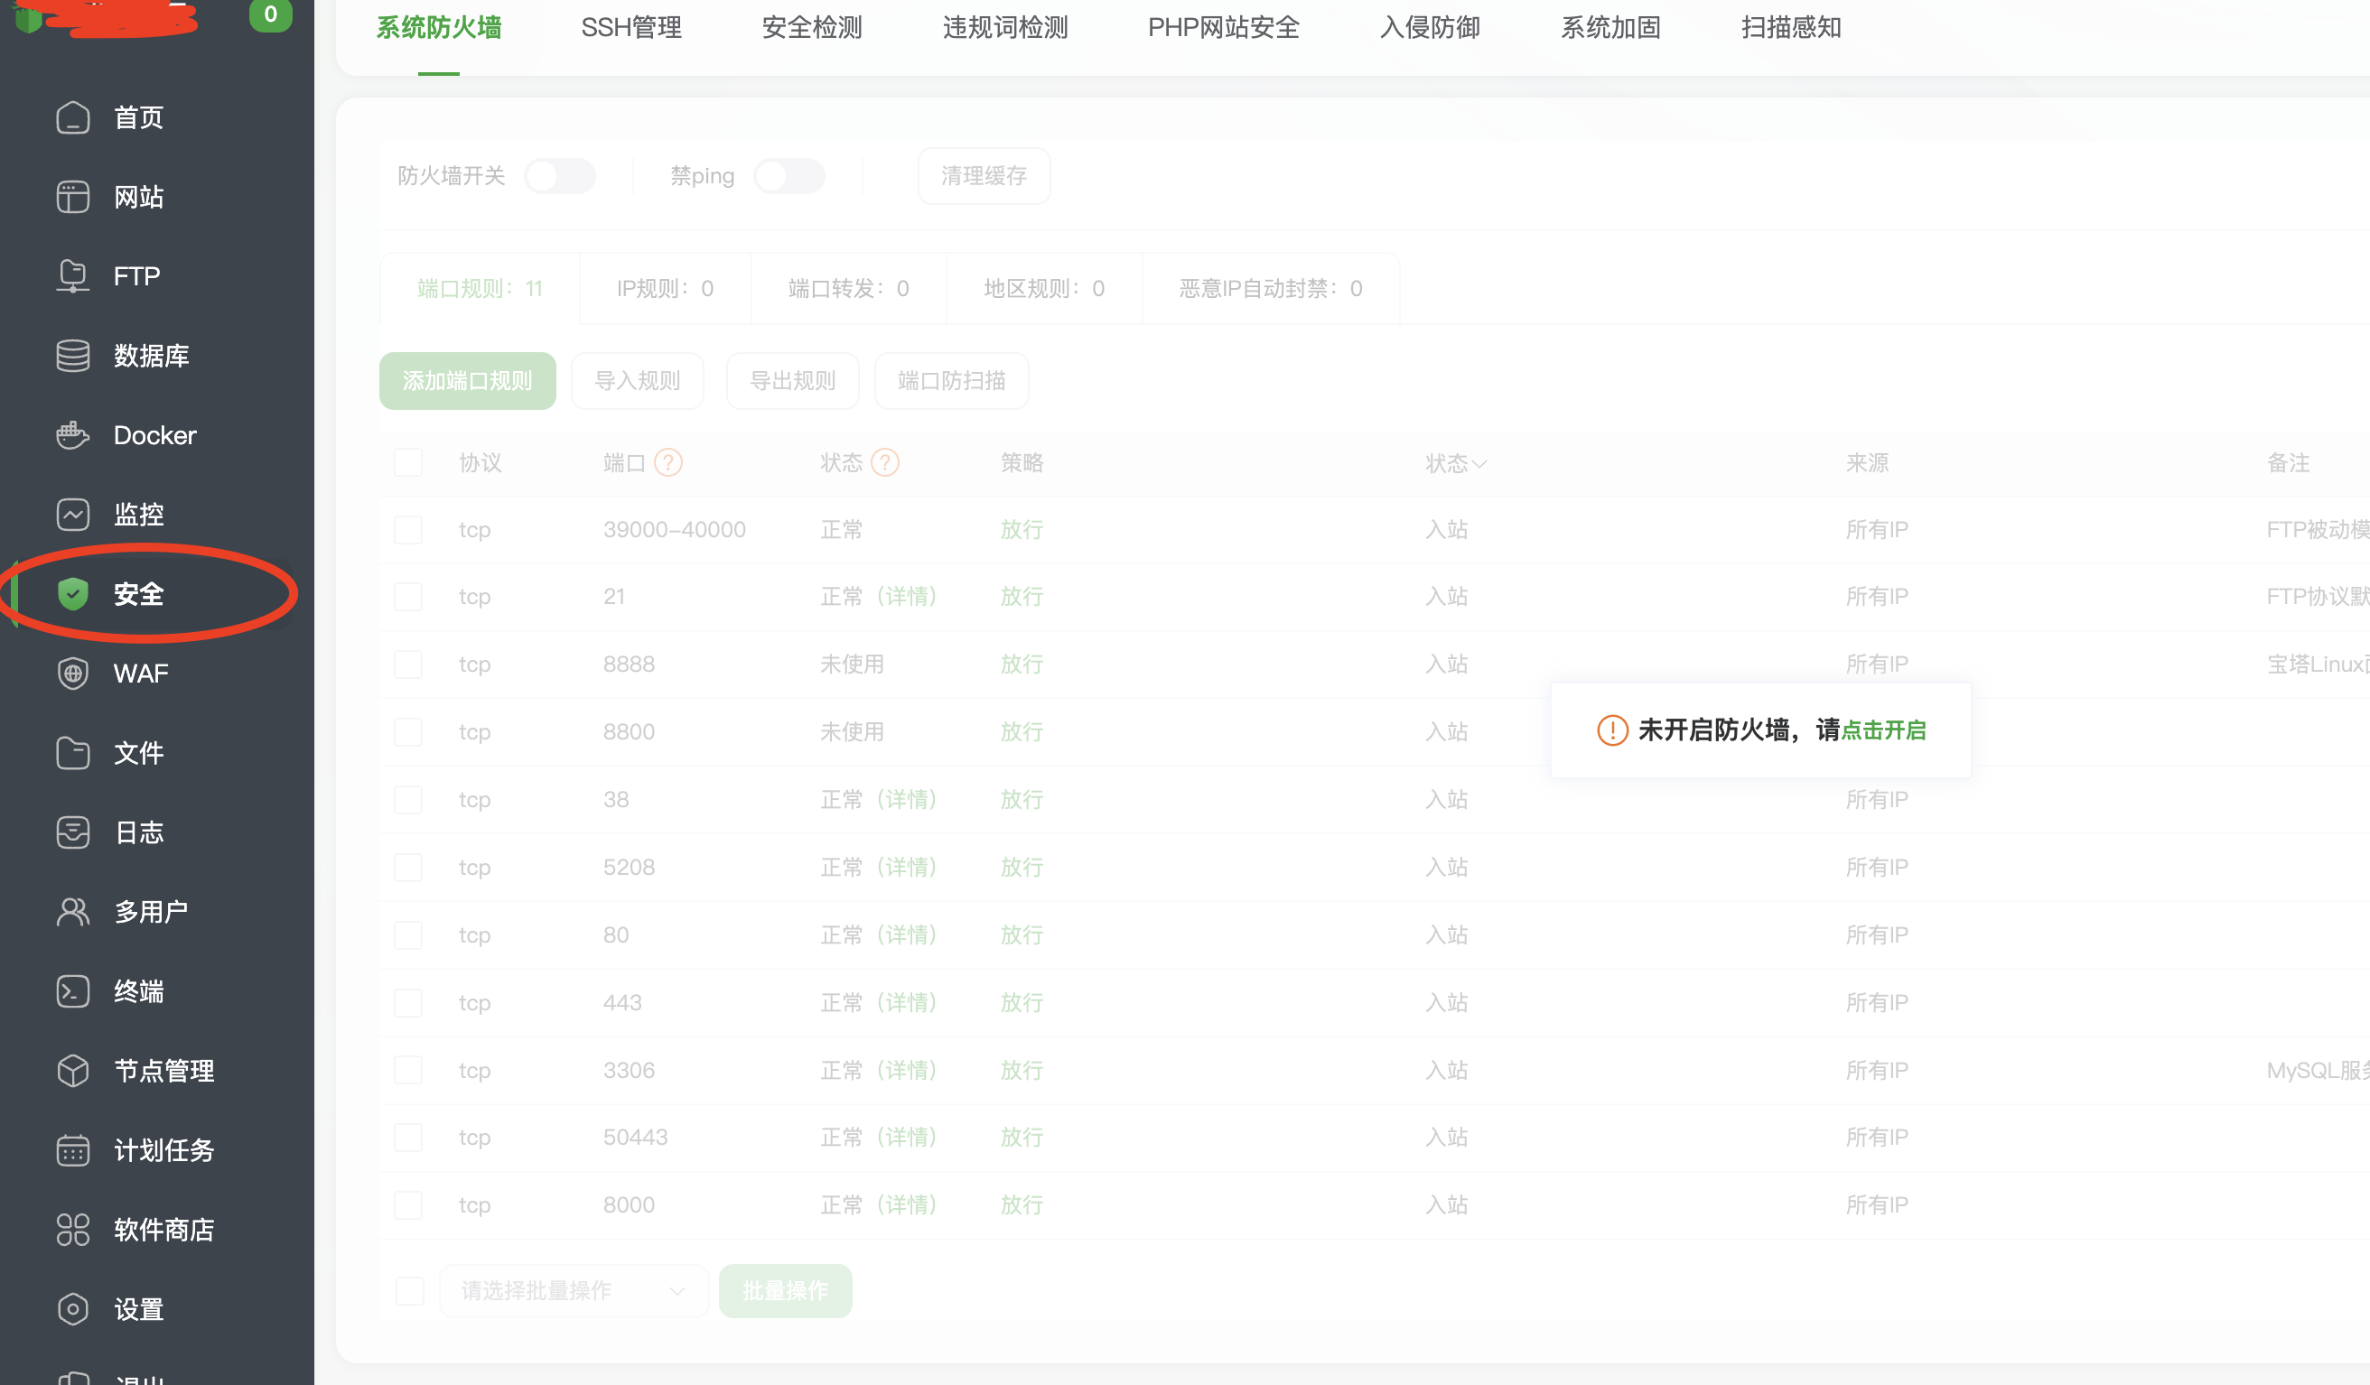Image resolution: width=2370 pixels, height=1385 pixels.
Task: Click the database stack icon
Action: 72,356
